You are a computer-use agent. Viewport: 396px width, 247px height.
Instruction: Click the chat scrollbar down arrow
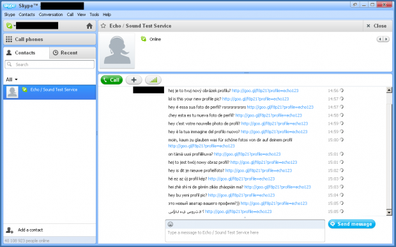[389, 212]
